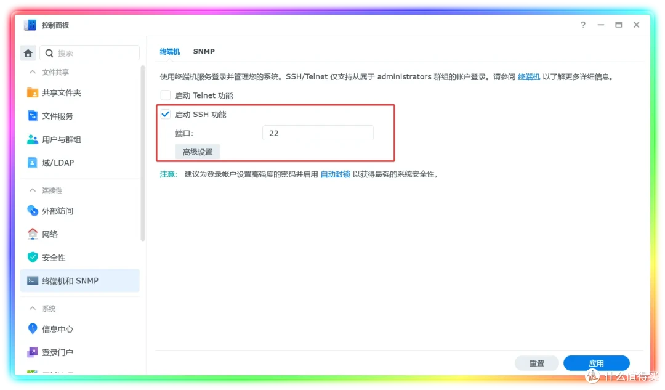Open Info Center (信息中心) icon

pos(32,329)
